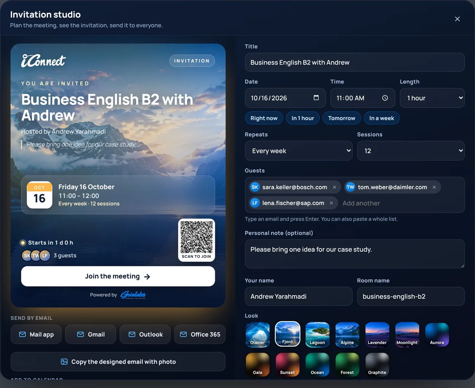Edit the Room name field

411,296
